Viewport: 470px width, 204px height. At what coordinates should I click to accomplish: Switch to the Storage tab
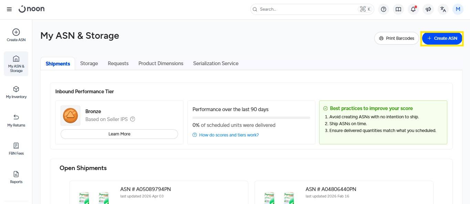pos(89,63)
